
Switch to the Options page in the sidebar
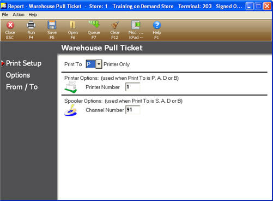(x=18, y=75)
